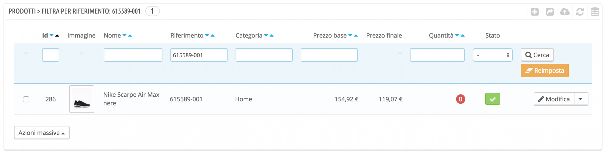The image size is (604, 152).
Task: Click the add new product plus icon
Action: (x=535, y=12)
